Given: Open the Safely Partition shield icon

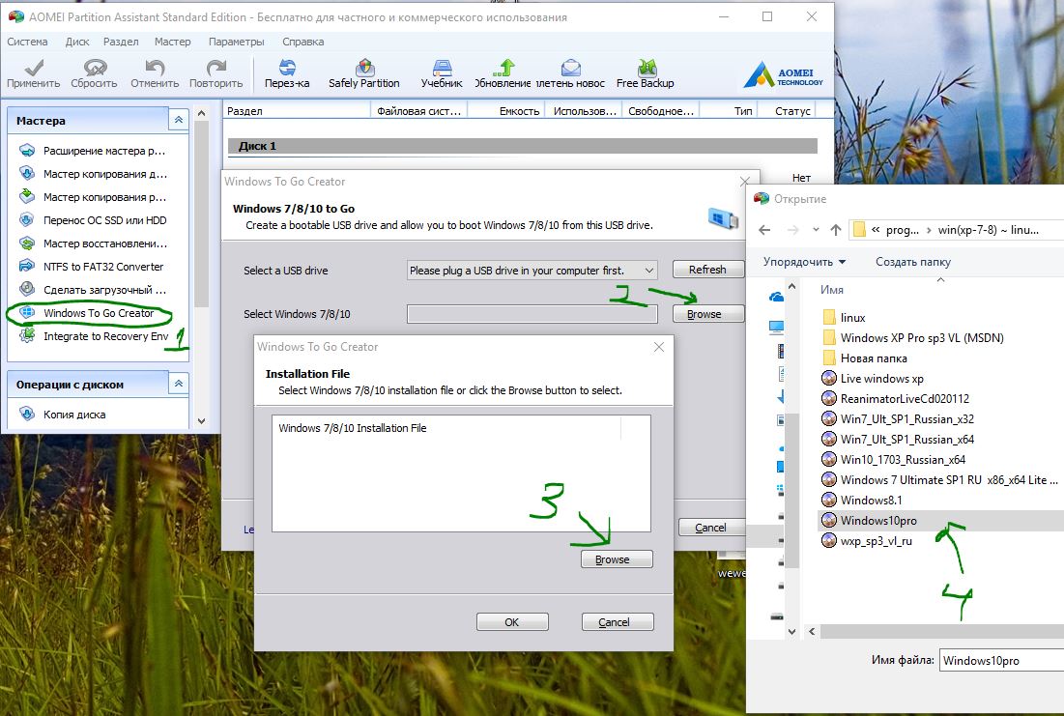Looking at the screenshot, I should click(364, 68).
